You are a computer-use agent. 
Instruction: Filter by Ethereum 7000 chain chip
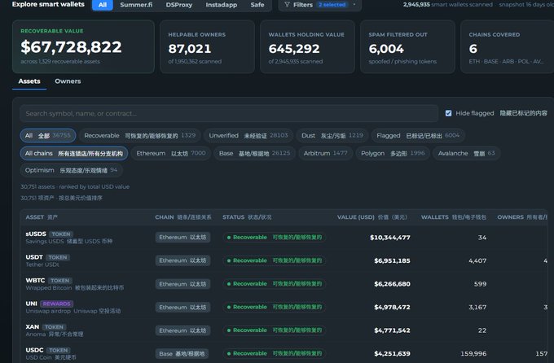click(x=171, y=153)
